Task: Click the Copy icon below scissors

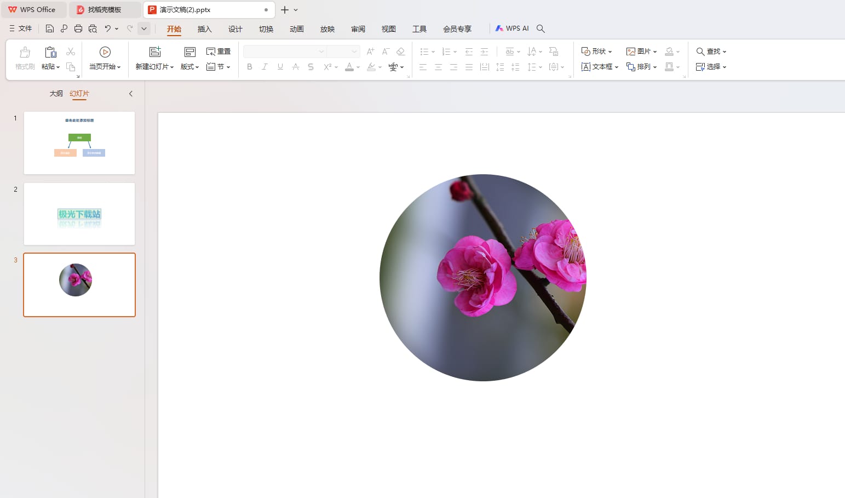Action: click(x=71, y=67)
